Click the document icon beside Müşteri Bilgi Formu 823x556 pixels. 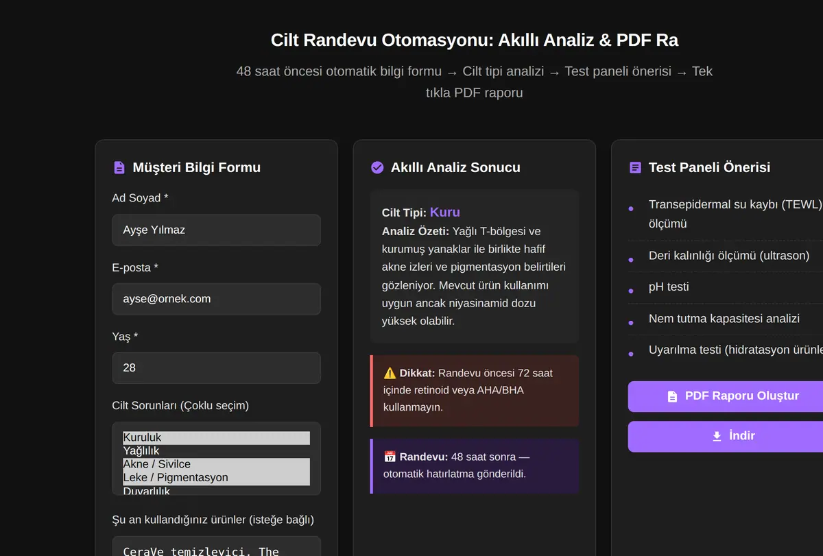point(119,167)
